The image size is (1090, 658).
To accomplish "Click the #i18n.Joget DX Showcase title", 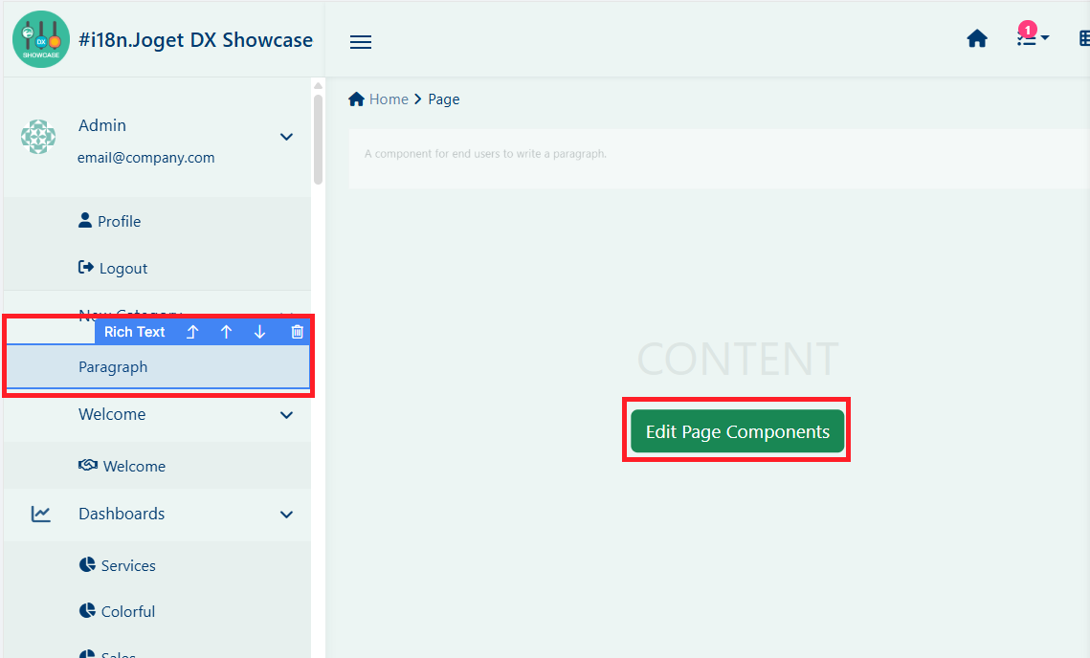I will coord(196,39).
